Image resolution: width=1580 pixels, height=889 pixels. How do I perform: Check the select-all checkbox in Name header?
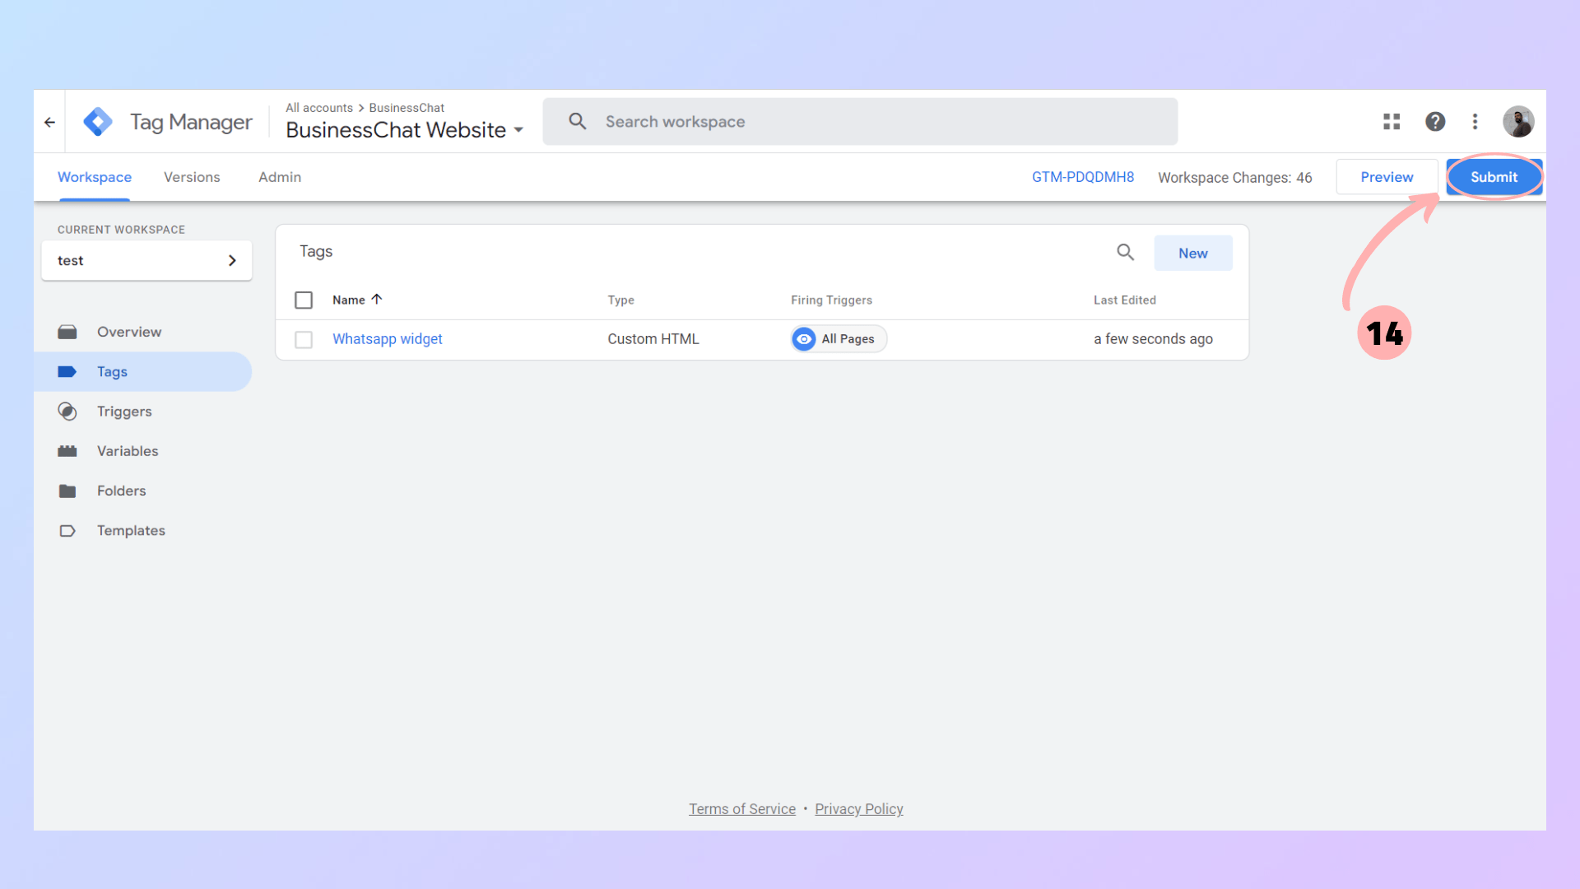pyautogui.click(x=304, y=300)
